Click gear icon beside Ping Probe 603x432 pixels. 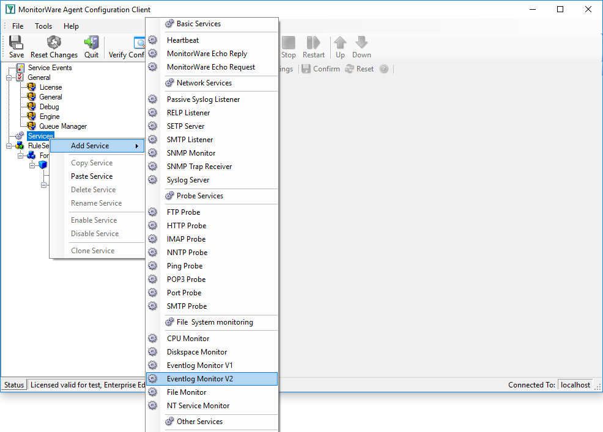coord(153,265)
